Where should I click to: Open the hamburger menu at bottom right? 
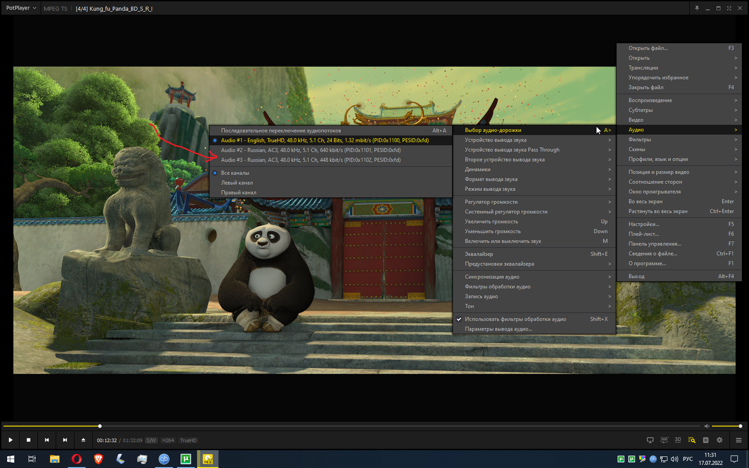739,440
